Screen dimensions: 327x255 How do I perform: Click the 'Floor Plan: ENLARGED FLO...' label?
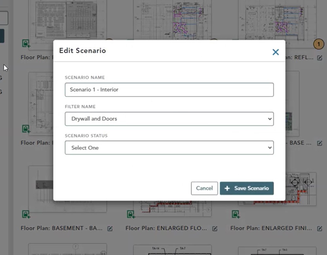166,228
